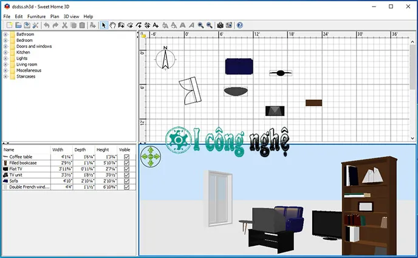The width and height of the screenshot is (418, 258).
Task: Sort furniture by Name column header
Action: pyautogui.click(x=26, y=149)
